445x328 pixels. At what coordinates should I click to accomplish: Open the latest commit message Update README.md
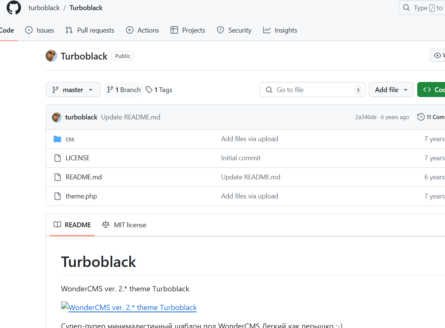click(x=130, y=117)
